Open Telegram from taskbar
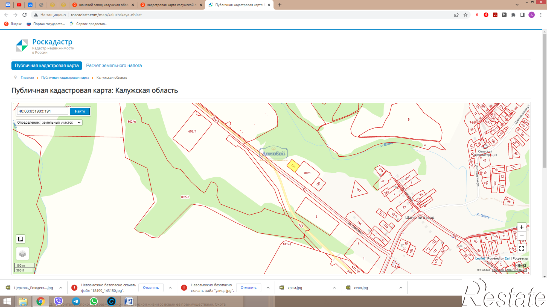Viewport: 547px width, 307px height. [76, 301]
